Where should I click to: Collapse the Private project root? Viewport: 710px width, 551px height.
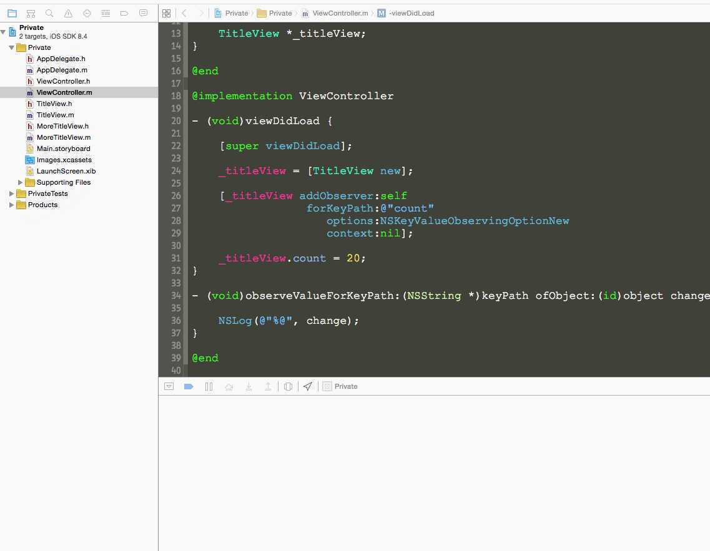[x=3, y=32]
